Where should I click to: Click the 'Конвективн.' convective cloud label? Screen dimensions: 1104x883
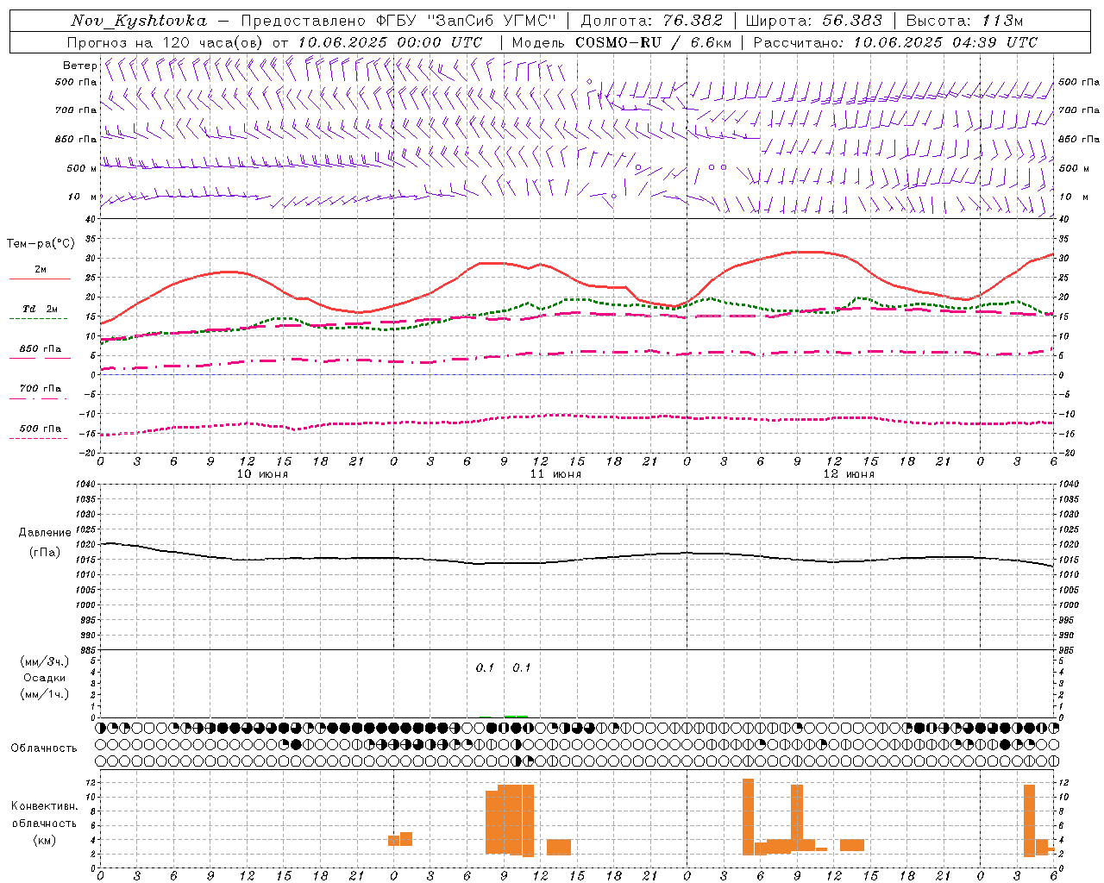point(45,806)
